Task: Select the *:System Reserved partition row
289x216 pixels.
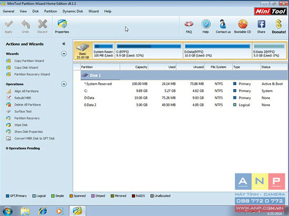Action: (x=184, y=84)
